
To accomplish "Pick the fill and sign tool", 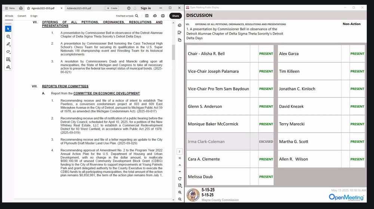I will click(x=8, y=67).
